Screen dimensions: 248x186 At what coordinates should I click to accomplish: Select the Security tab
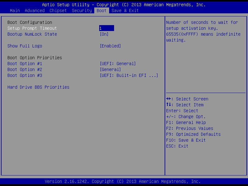pos(82,11)
